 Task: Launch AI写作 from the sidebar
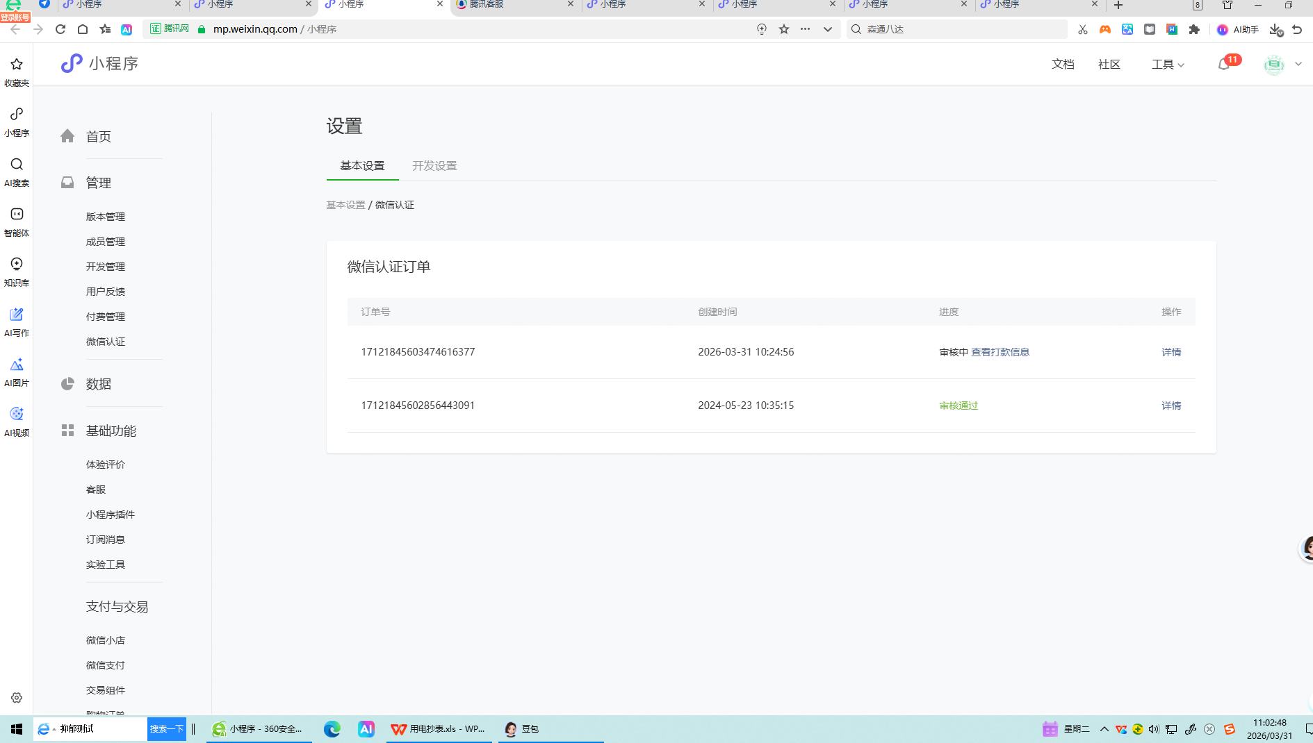coord(17,322)
